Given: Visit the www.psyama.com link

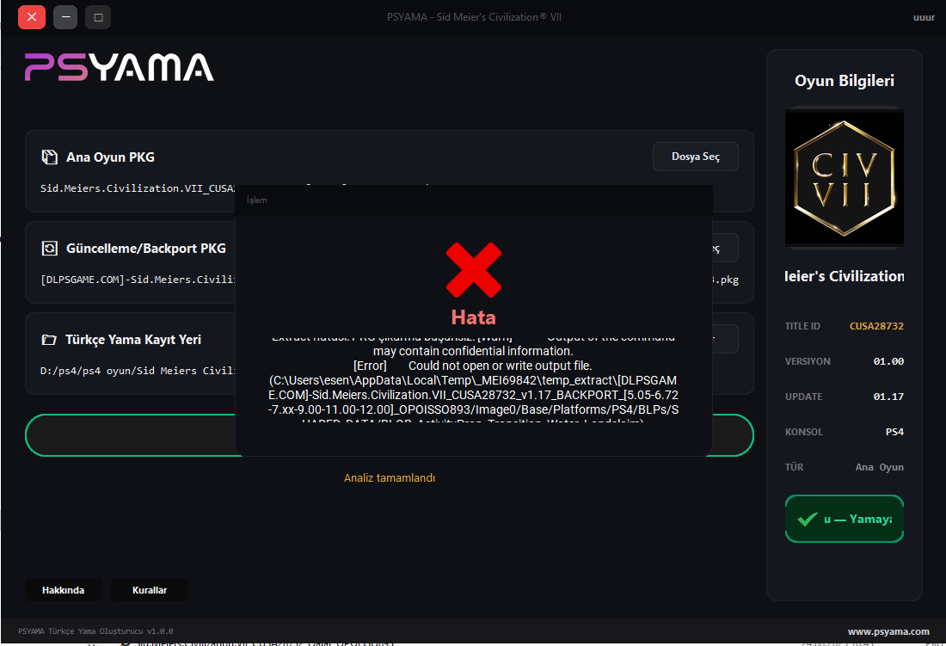Looking at the screenshot, I should [x=888, y=631].
